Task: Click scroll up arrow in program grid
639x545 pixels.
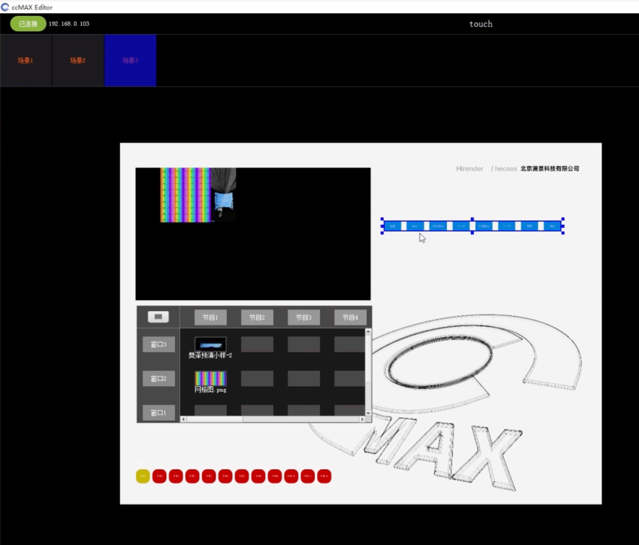Action: 368,332
